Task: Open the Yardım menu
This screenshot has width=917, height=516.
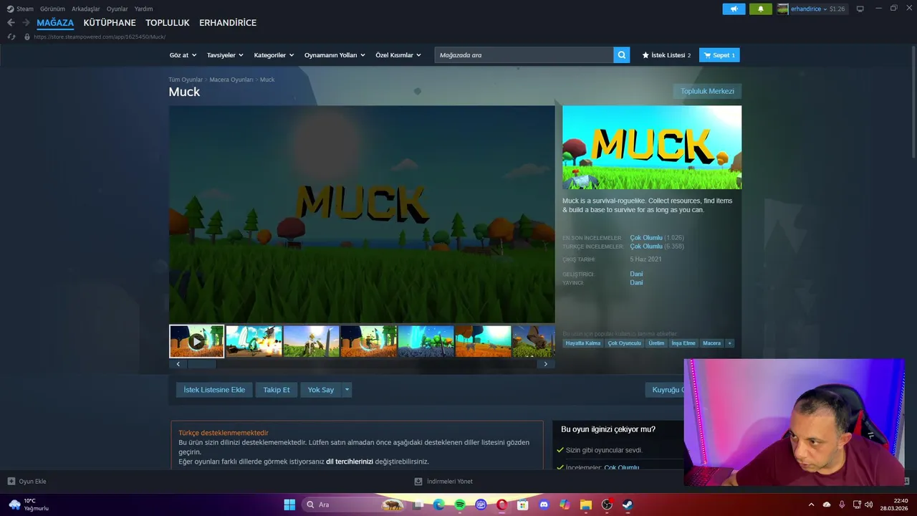Action: [143, 9]
